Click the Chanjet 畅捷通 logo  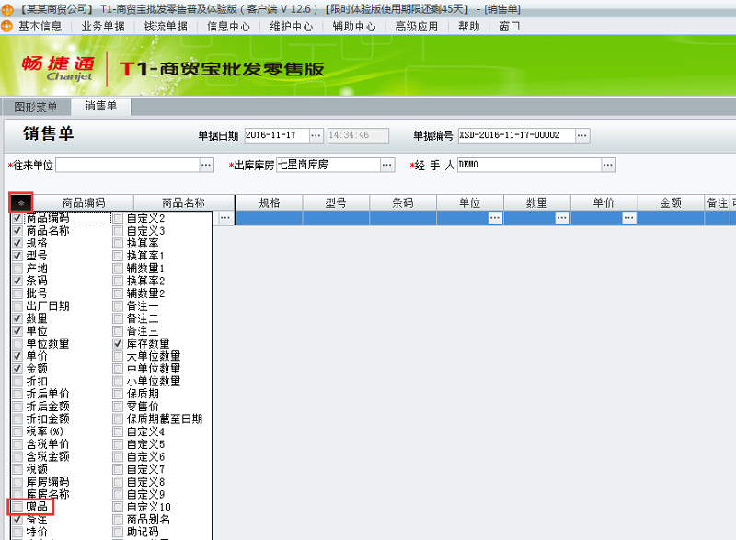pyautogui.click(x=58, y=68)
